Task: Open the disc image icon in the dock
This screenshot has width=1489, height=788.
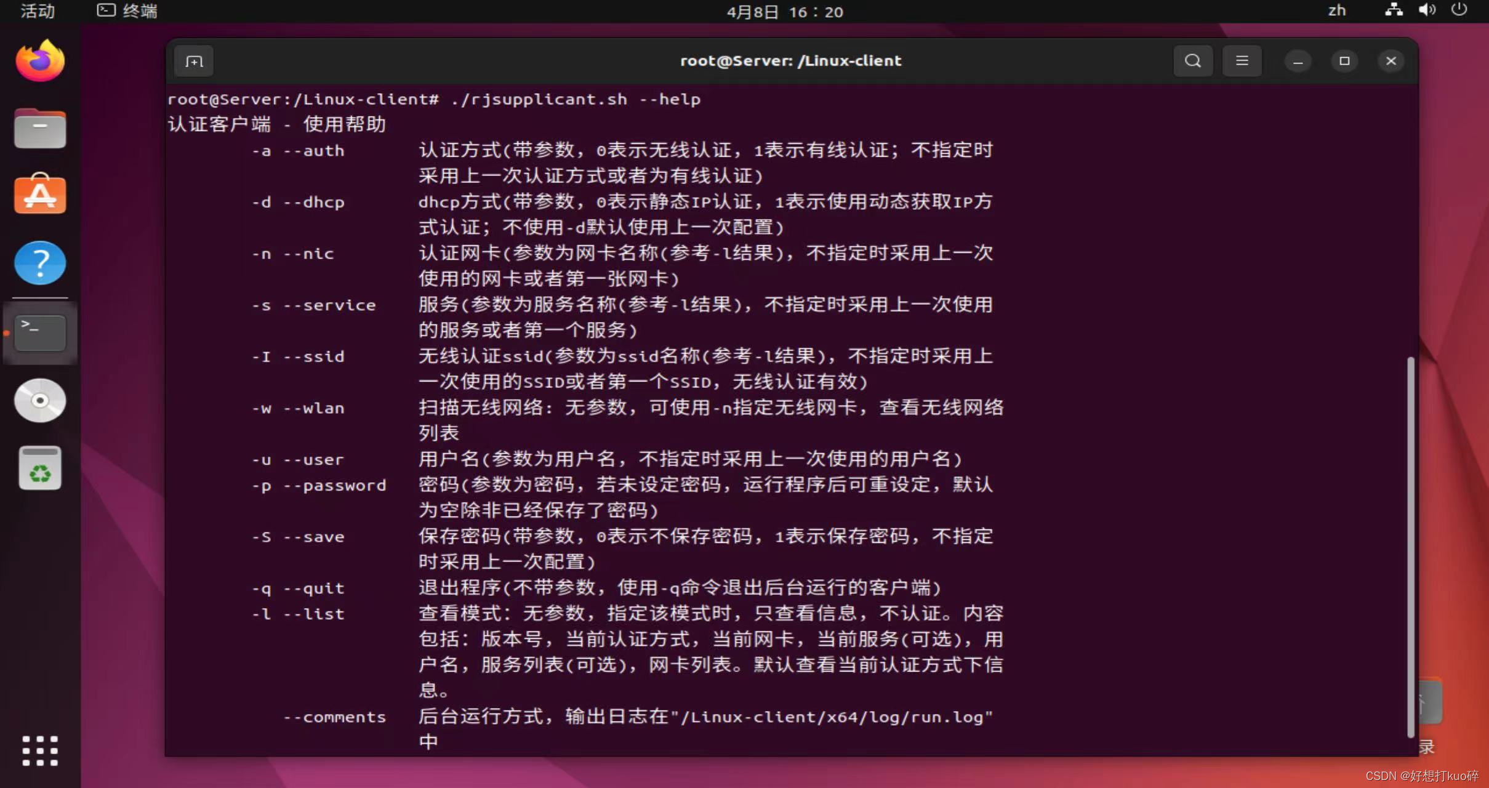Action: (x=39, y=400)
